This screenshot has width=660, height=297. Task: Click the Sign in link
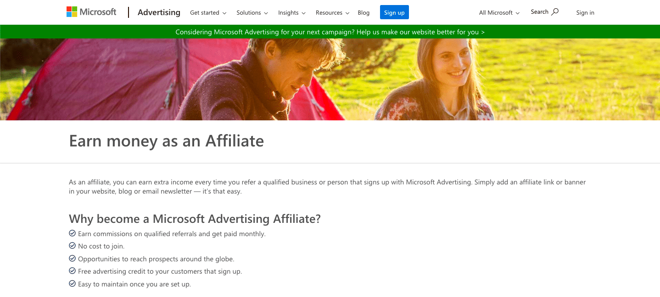[x=585, y=13]
